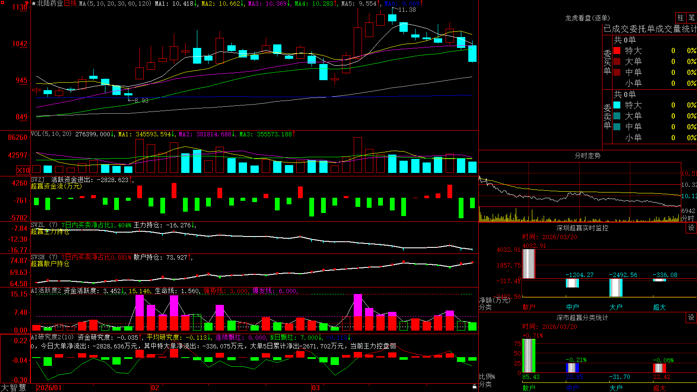Click the 超赢主力持仓 indicator label

point(50,231)
